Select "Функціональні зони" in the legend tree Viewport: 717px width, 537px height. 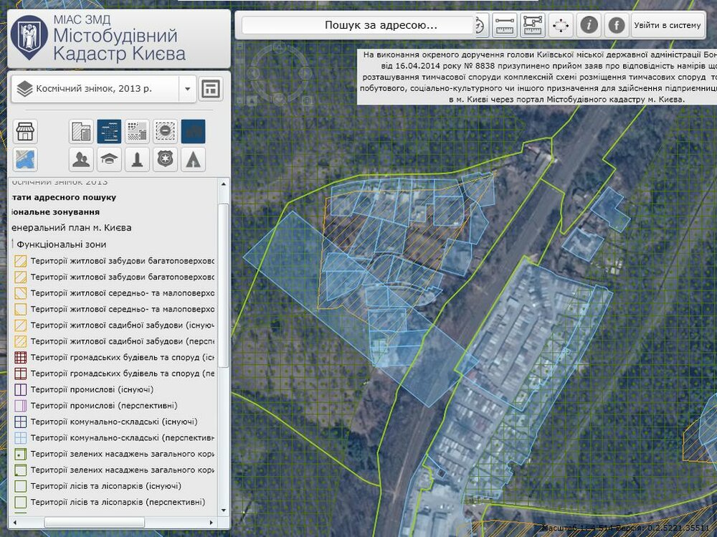click(60, 244)
